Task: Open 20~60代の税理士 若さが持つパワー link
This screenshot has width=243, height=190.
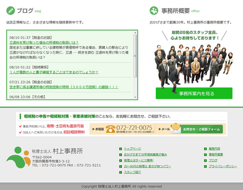Action: click(148, 166)
